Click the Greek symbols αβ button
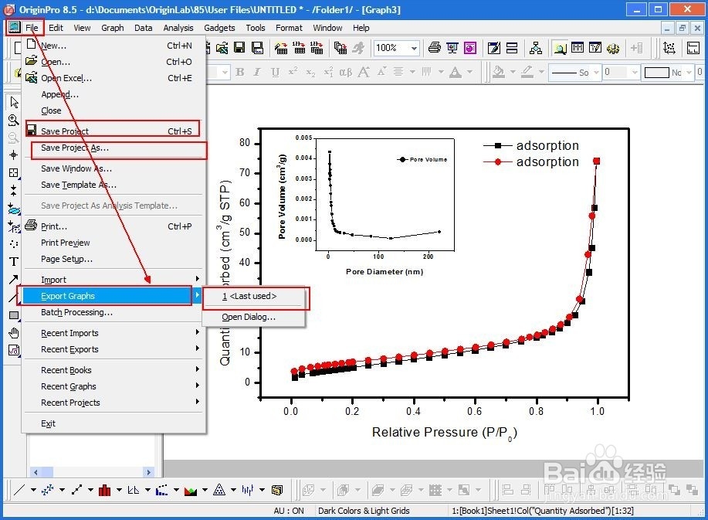Screen dimensions: 708x520 click(x=345, y=72)
